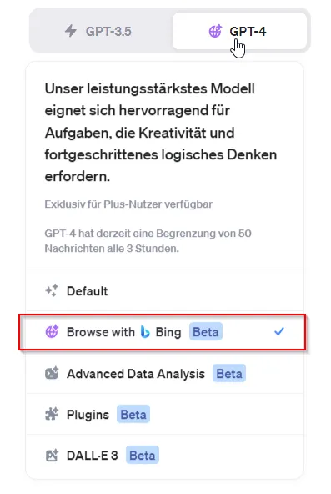This screenshot has height=494, width=331.
Task: Click the puzzle piece Plugins icon
Action: [x=52, y=414]
